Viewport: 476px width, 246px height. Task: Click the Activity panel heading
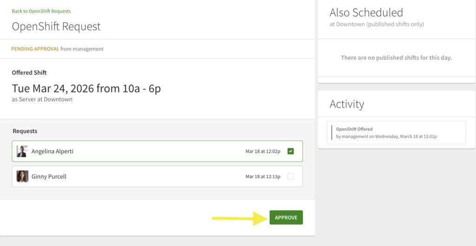click(347, 104)
